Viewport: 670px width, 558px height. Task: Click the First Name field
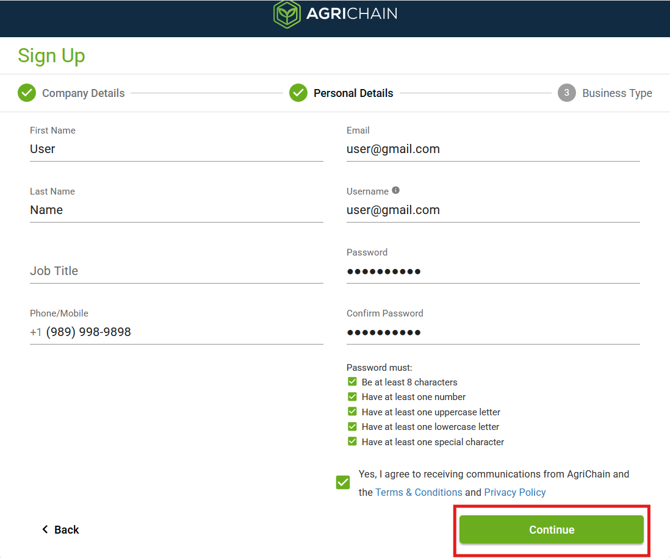pyautogui.click(x=176, y=149)
